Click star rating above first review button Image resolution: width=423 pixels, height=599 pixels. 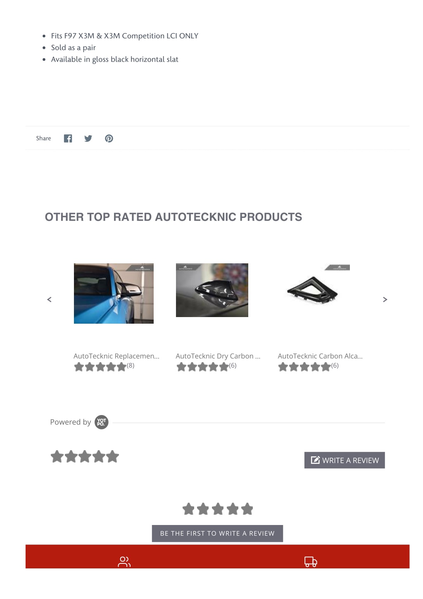[218, 509]
